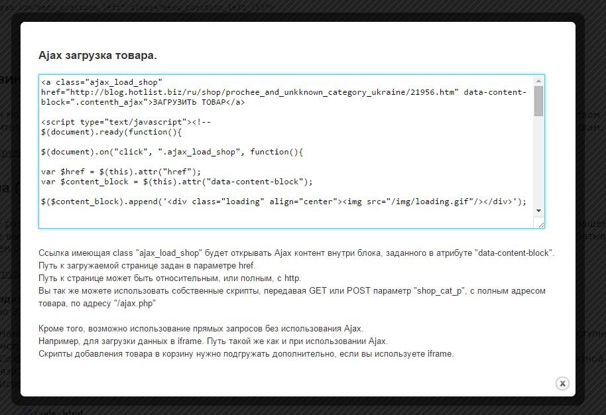
Task: Click the sentence mentioning data-content-block attribute
Action: click(x=296, y=253)
